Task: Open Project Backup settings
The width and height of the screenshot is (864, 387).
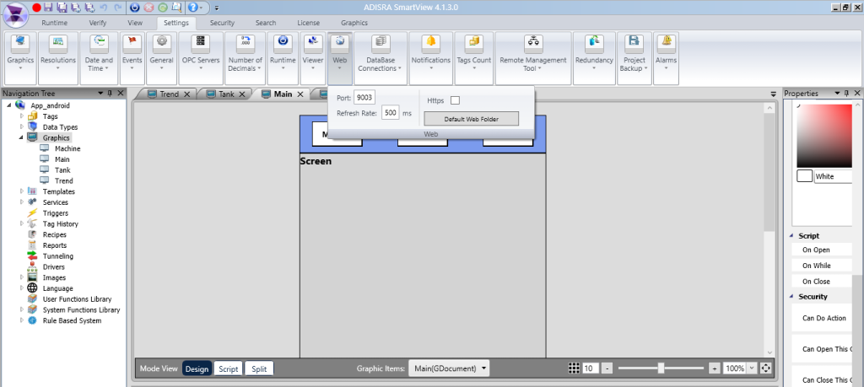Action: pyautogui.click(x=634, y=58)
